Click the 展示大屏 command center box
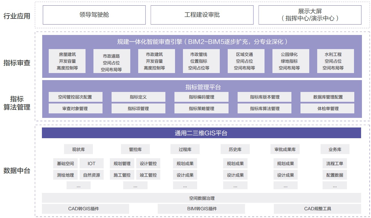The width and height of the screenshot is (371, 218). pos(310,15)
